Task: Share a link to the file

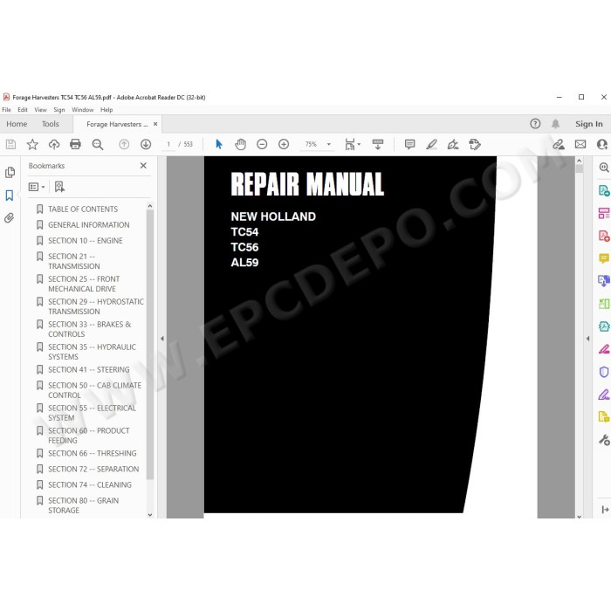Action: [559, 145]
